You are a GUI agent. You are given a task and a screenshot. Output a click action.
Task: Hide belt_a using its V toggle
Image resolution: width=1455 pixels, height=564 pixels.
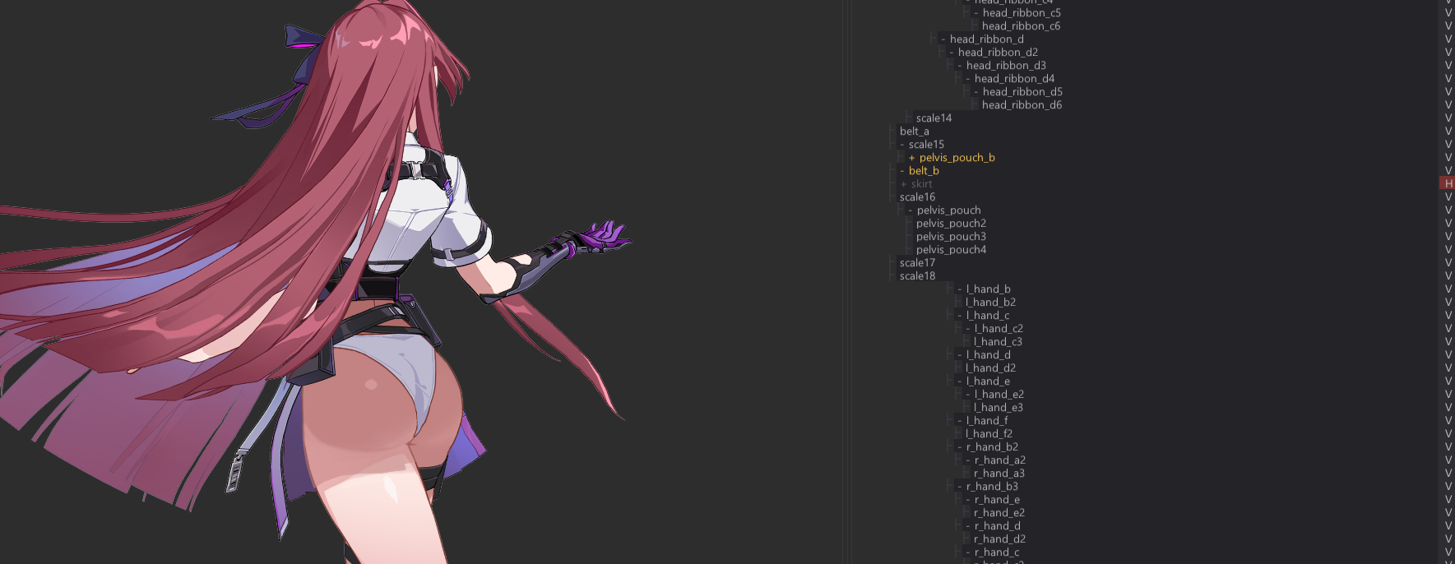pos(1448,131)
